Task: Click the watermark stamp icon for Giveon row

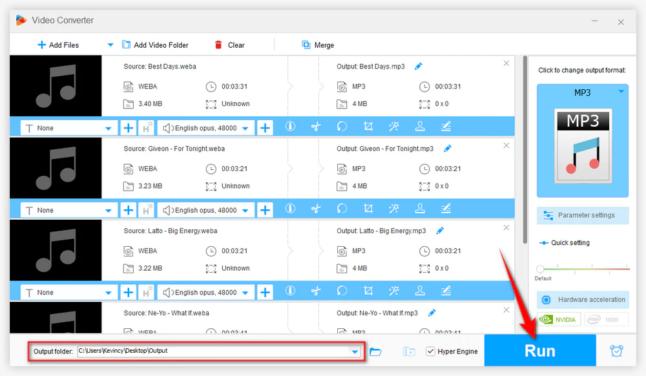Action: coord(420,209)
